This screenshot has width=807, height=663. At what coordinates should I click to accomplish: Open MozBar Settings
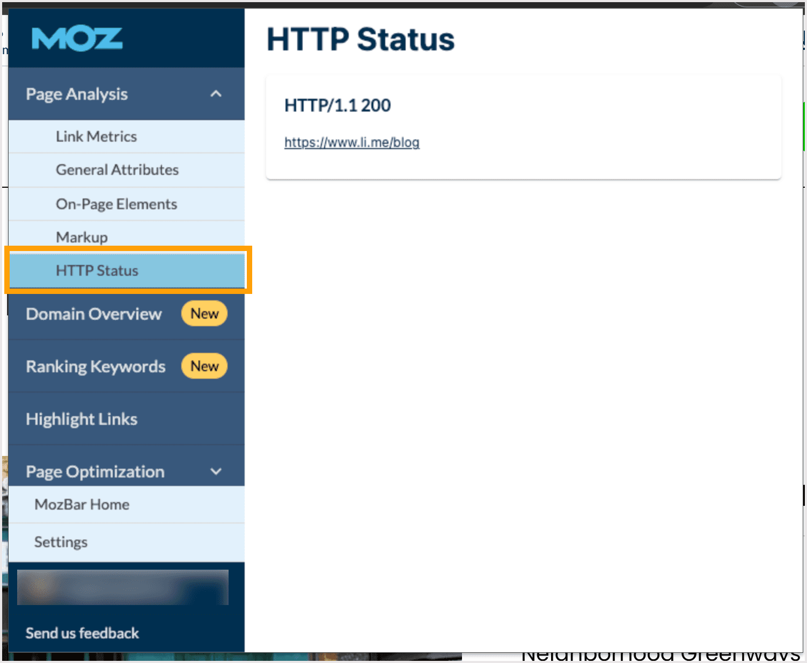pos(61,542)
